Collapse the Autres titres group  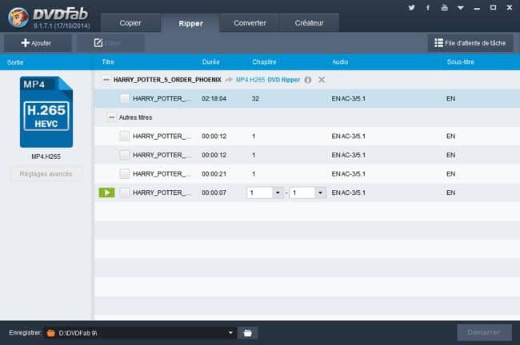(x=112, y=117)
